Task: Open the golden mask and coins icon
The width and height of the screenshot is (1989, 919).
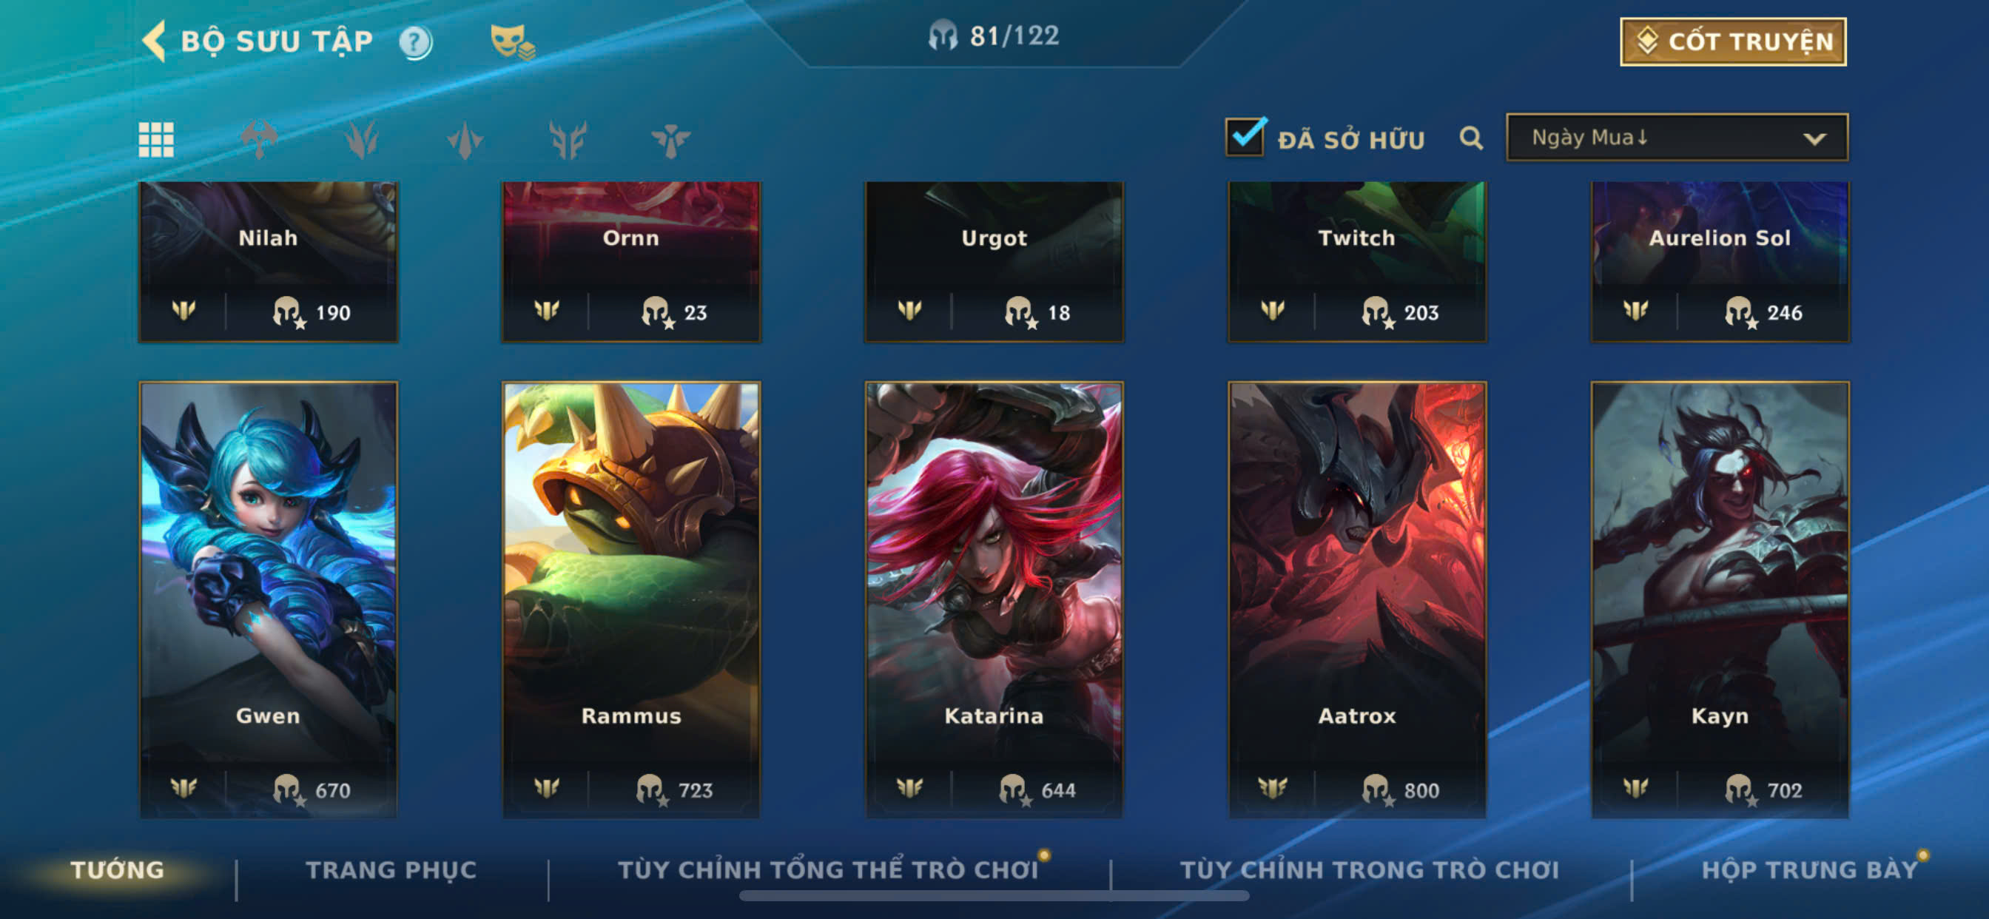Action: pyautogui.click(x=512, y=41)
